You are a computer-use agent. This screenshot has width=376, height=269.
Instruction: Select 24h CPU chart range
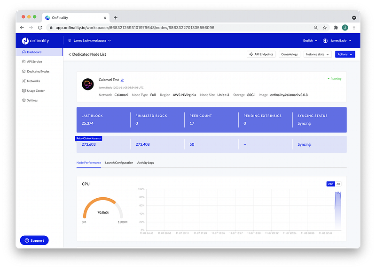coord(330,184)
